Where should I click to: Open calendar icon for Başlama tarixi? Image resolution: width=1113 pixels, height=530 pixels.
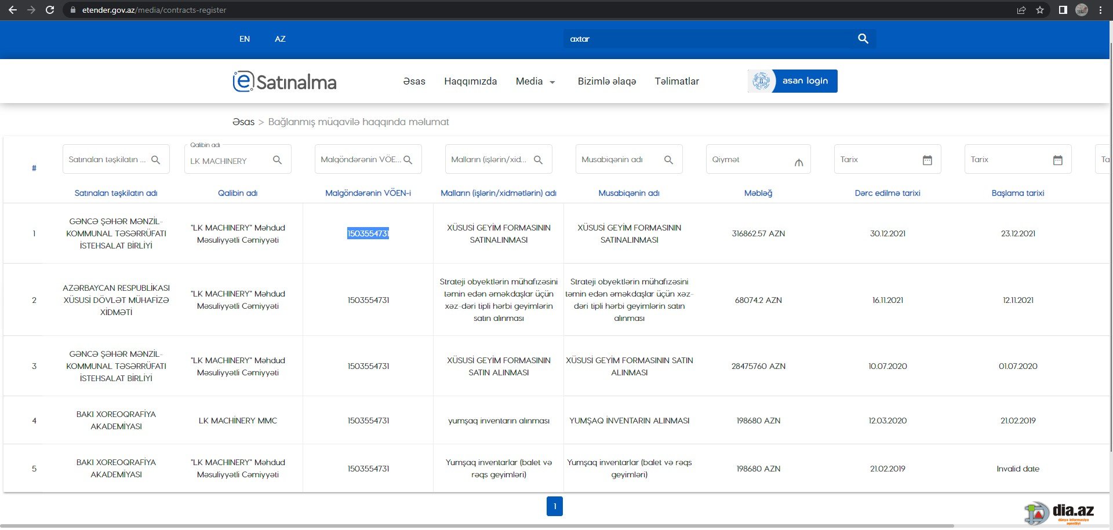click(x=1058, y=160)
